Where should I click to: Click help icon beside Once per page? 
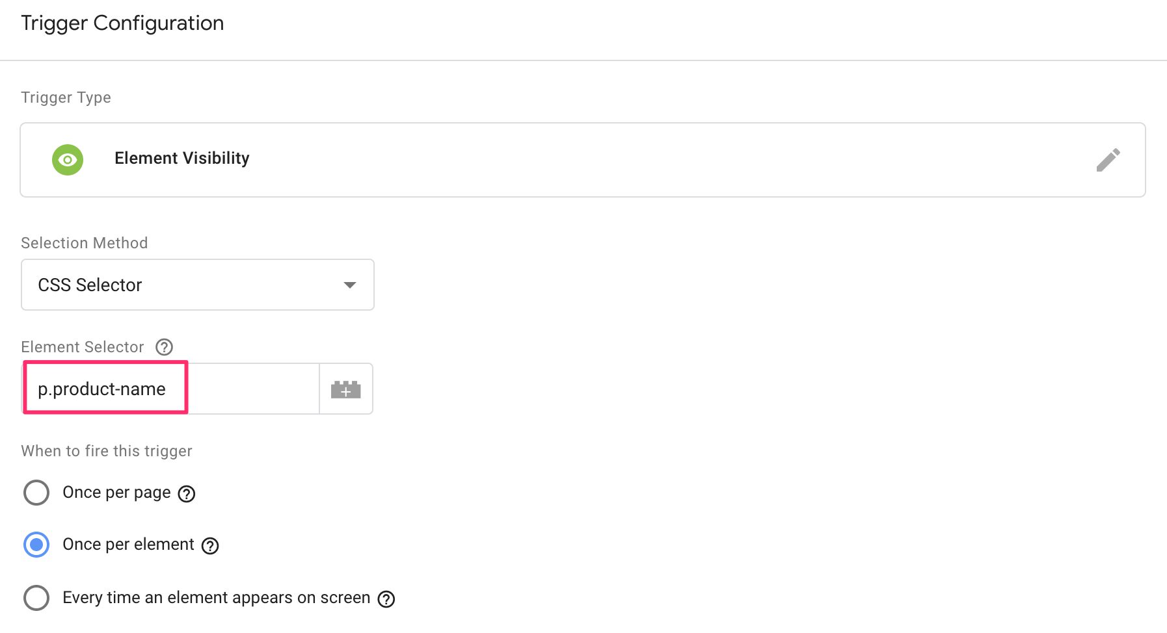tap(187, 494)
